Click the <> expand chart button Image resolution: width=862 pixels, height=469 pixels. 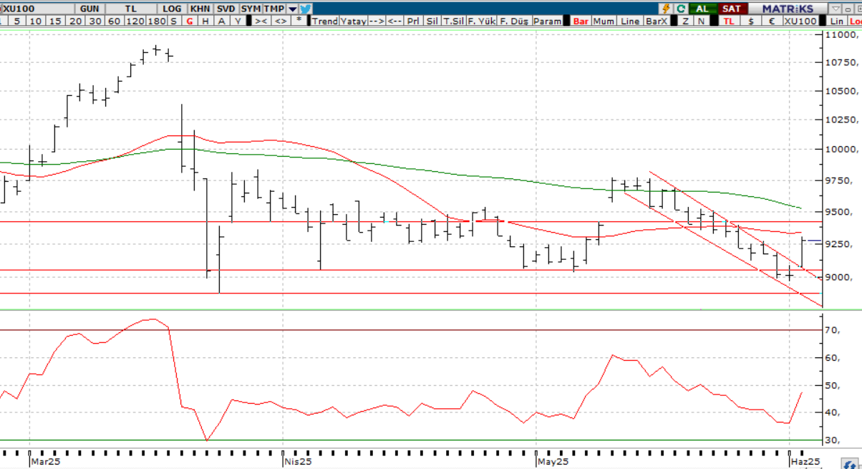281,21
